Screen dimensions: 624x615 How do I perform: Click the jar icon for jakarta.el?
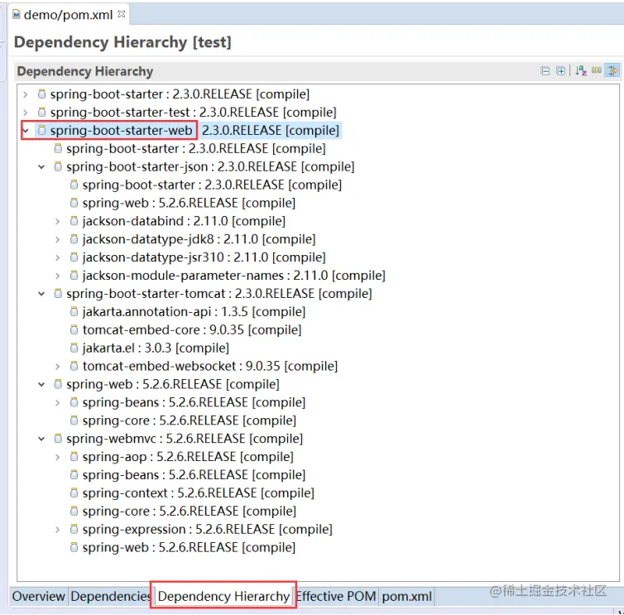click(74, 348)
